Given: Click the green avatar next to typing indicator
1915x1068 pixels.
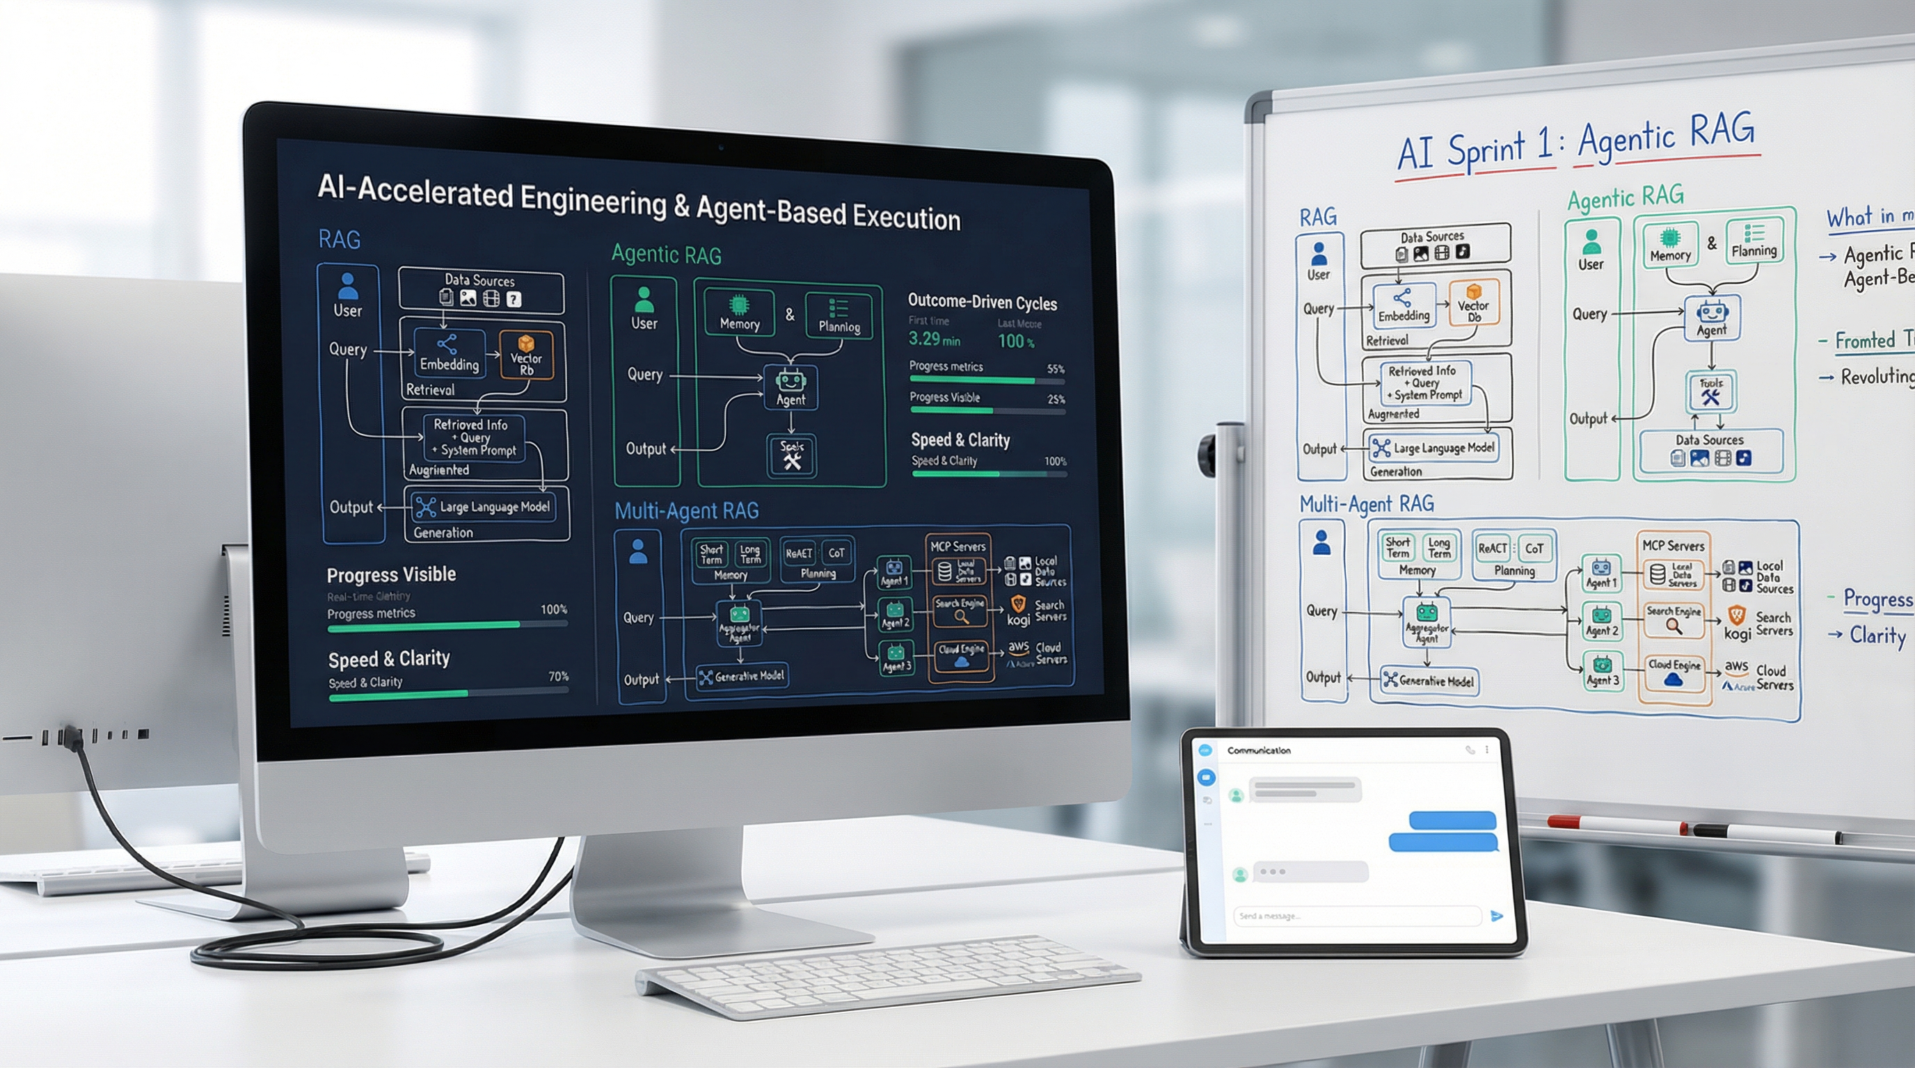Looking at the screenshot, I should (x=1240, y=875).
